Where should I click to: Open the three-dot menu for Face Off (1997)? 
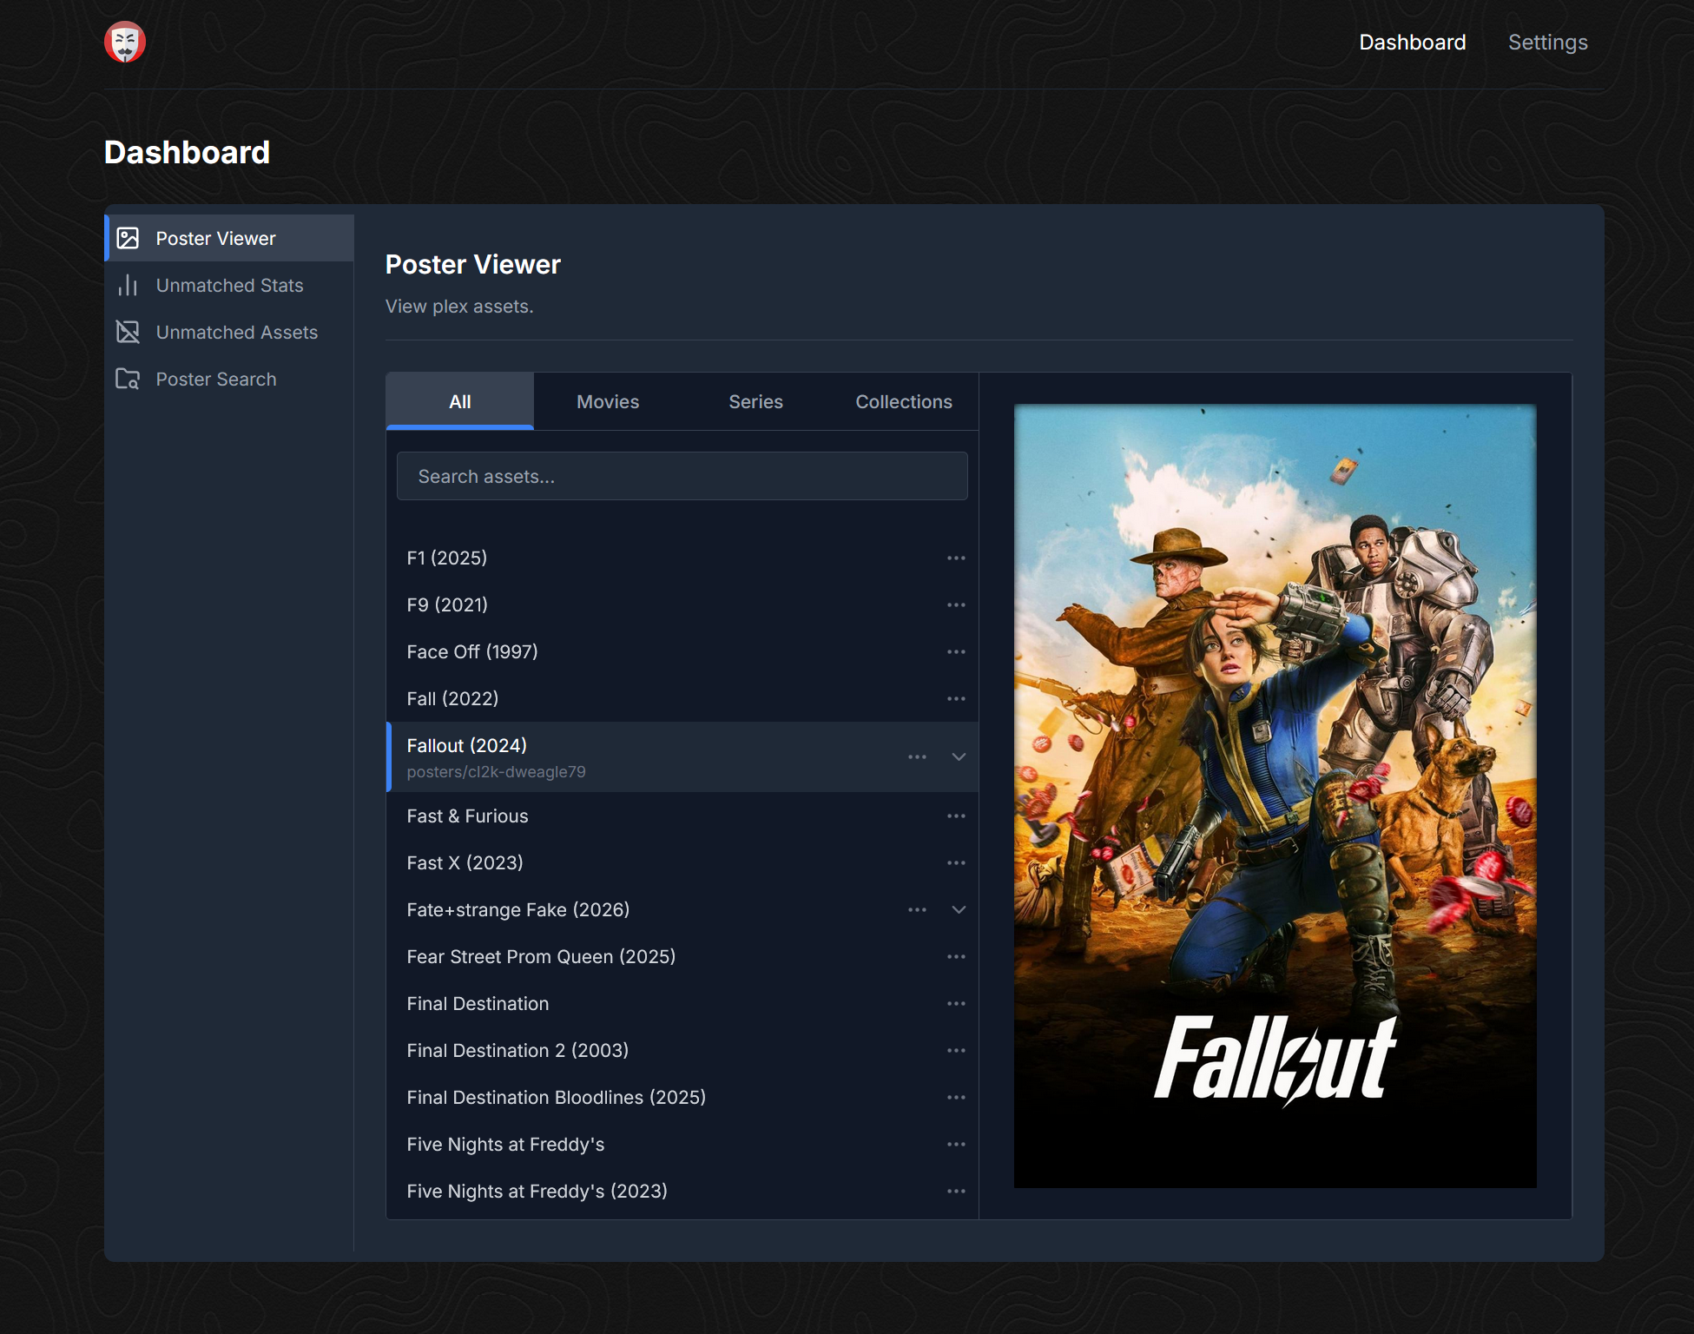point(956,651)
